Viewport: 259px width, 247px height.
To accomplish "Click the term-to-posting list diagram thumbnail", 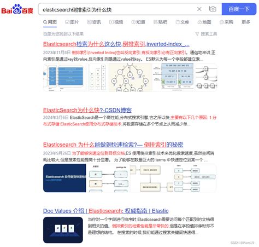I will coord(108,178).
